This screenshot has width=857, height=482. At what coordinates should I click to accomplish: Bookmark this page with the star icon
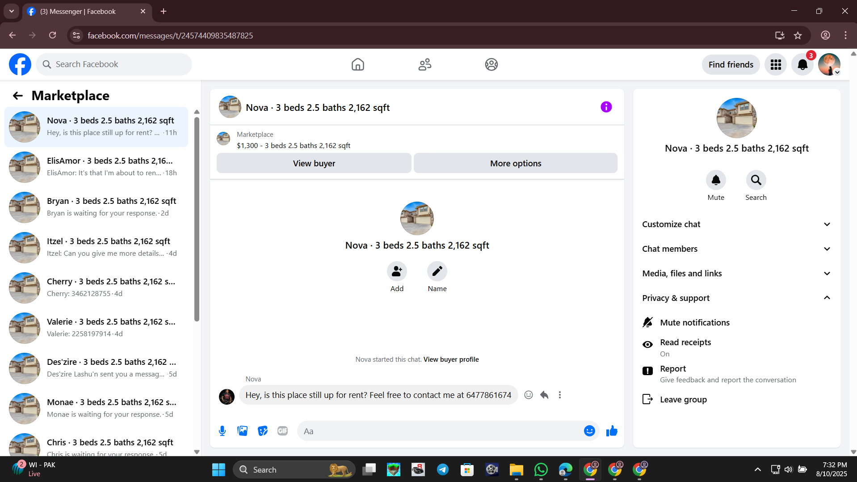pos(798,35)
